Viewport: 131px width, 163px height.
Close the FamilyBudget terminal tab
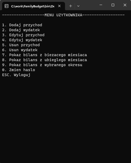coord(59,6)
